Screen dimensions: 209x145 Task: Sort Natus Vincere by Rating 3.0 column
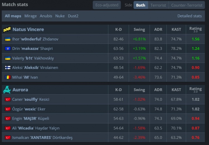(x=195, y=29)
